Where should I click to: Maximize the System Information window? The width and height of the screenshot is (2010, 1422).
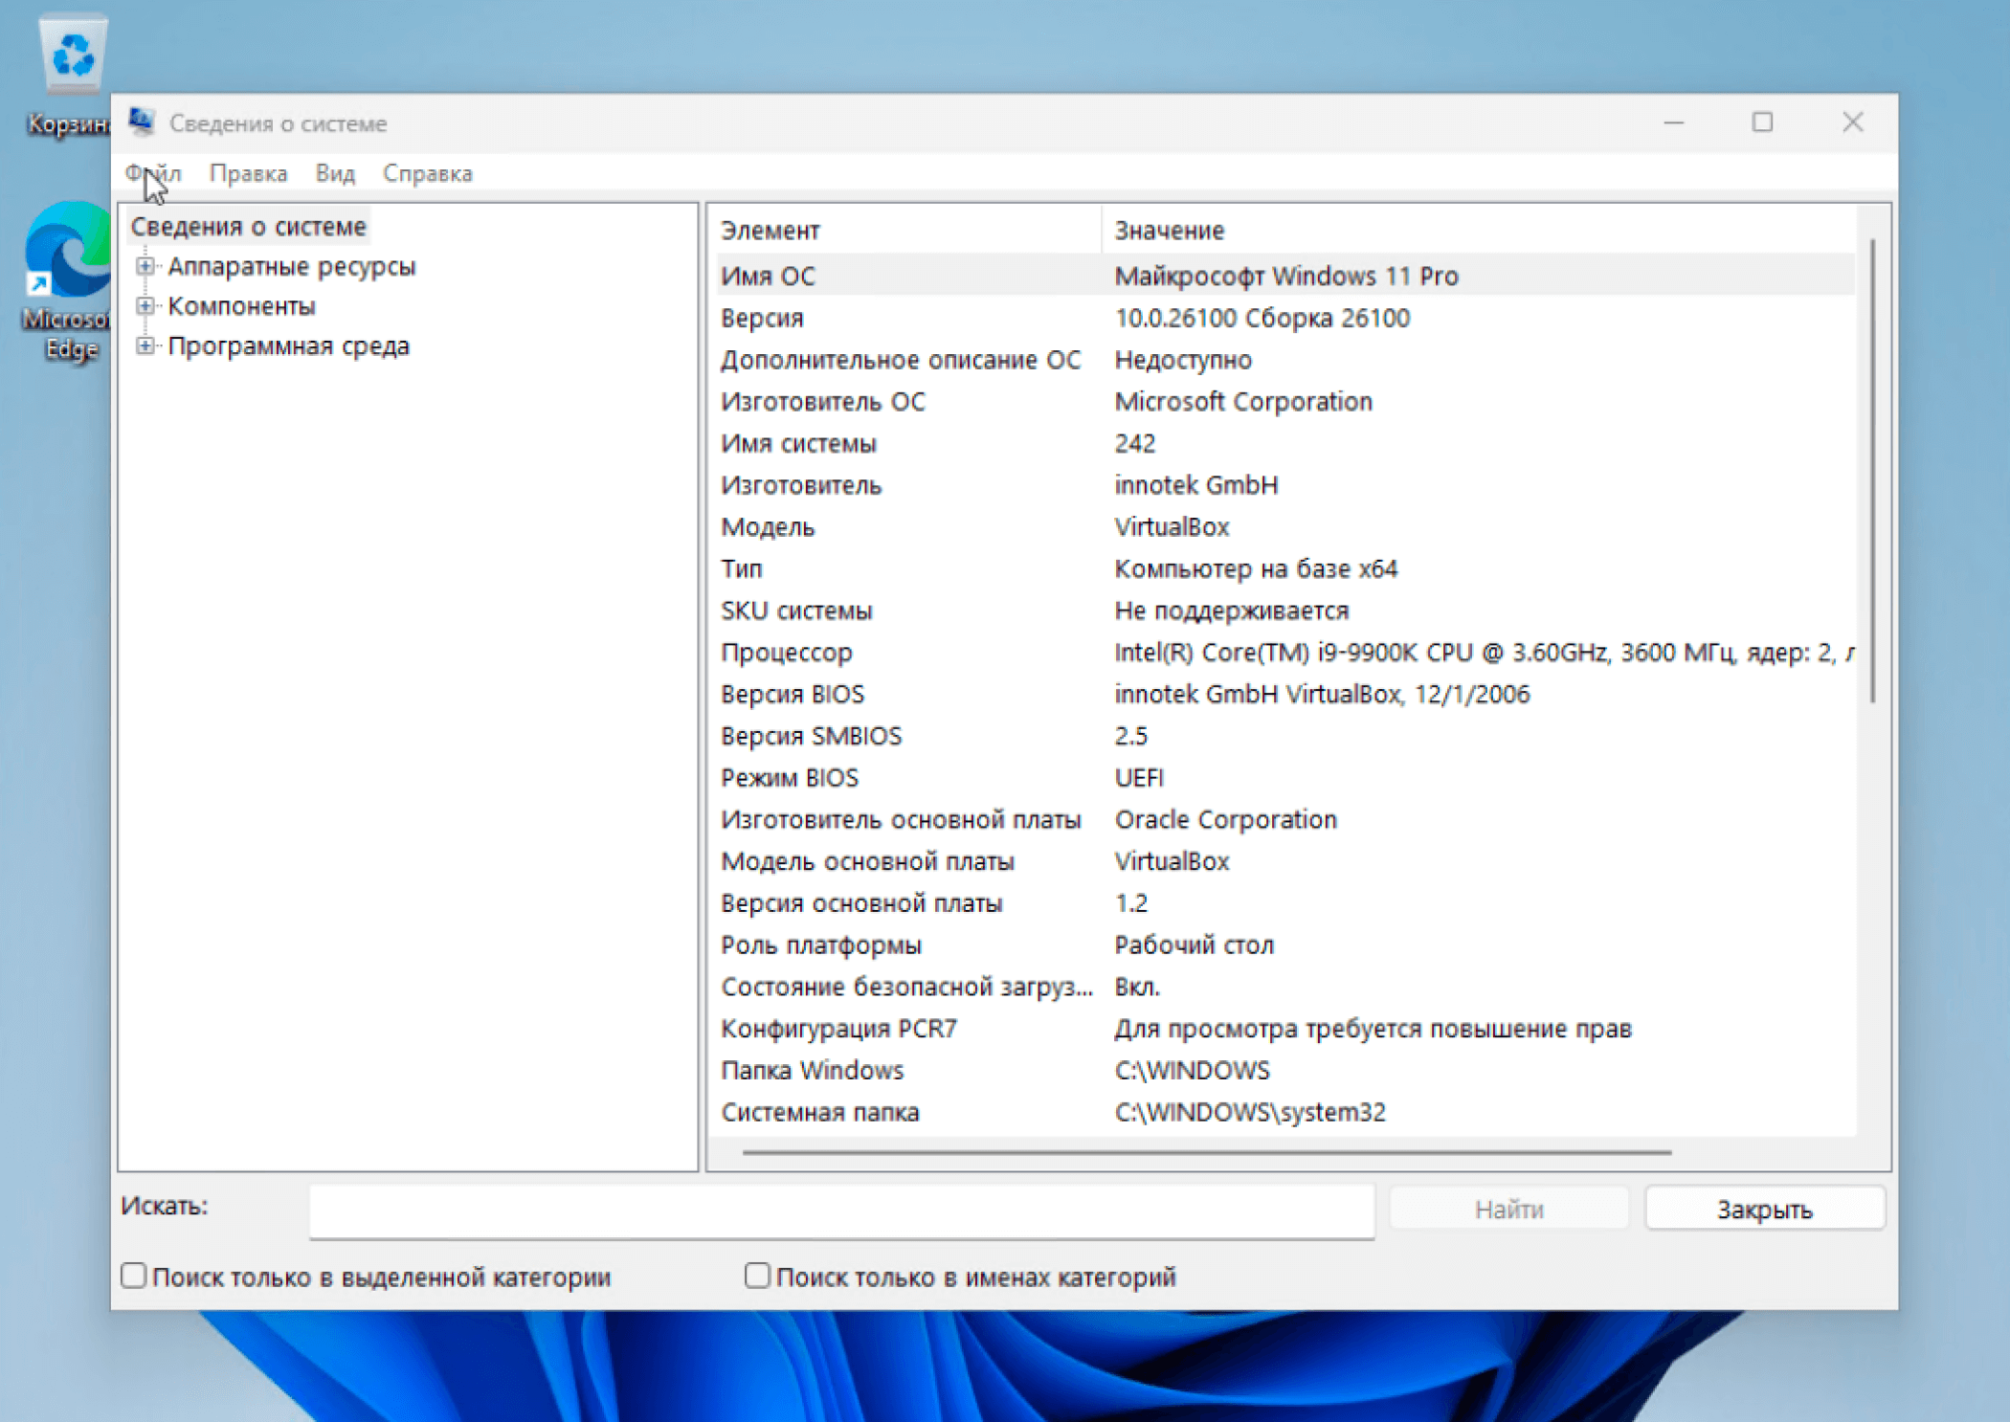pos(1762,122)
